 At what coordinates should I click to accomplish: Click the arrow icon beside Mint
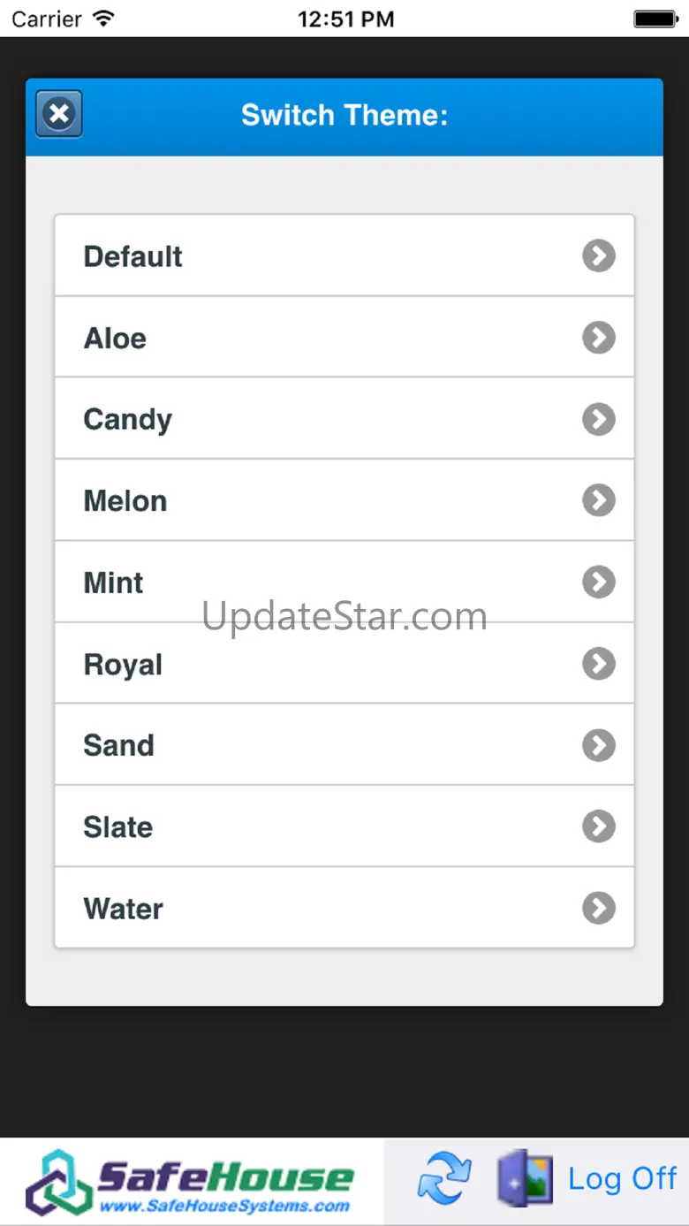click(598, 583)
